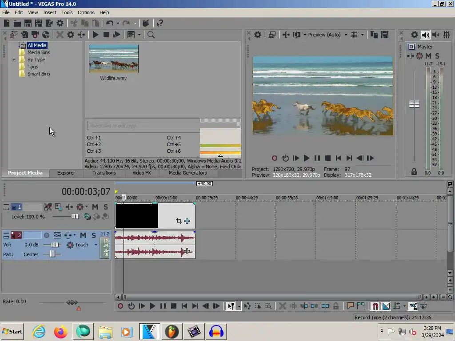Screen dimensions: 455x341
Task: Mute video track 1
Action: [95, 207]
